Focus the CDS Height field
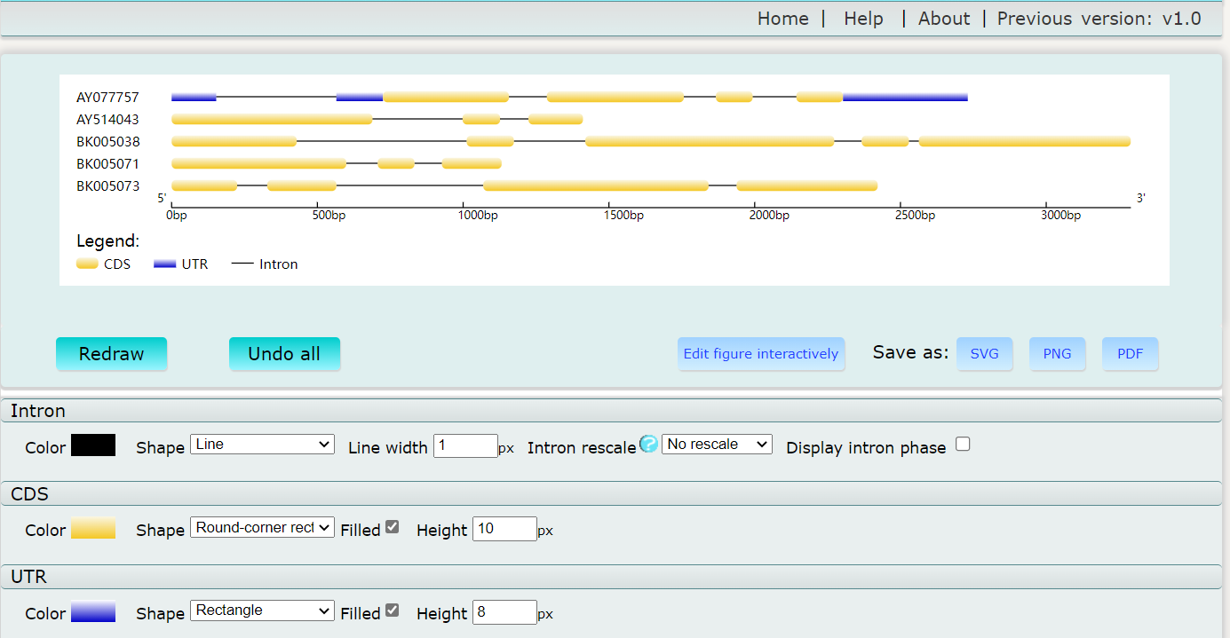The height and width of the screenshot is (638, 1230). (504, 529)
